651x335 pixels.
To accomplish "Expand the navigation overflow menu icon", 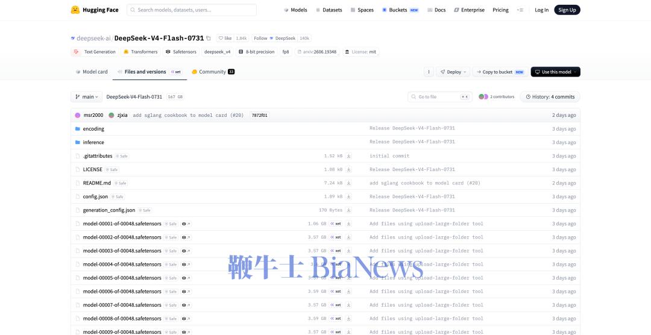I will tap(520, 10).
